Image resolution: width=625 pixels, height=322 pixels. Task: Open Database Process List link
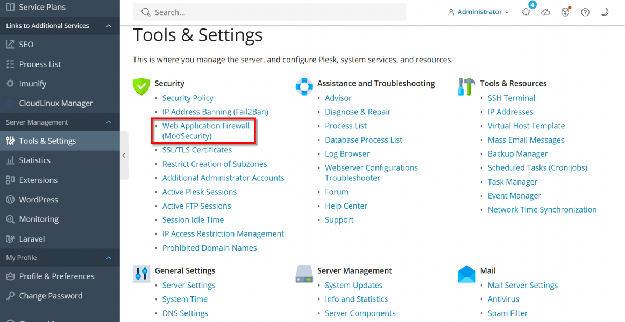[x=364, y=140]
